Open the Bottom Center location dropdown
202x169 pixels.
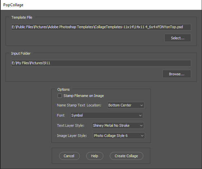coord(126,105)
